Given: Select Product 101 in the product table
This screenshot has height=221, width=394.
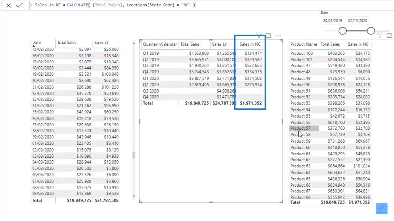Looking at the screenshot, I should click(x=301, y=60).
